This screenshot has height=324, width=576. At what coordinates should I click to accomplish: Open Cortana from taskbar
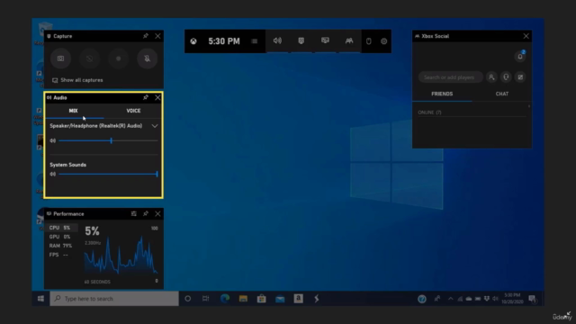pos(188,299)
